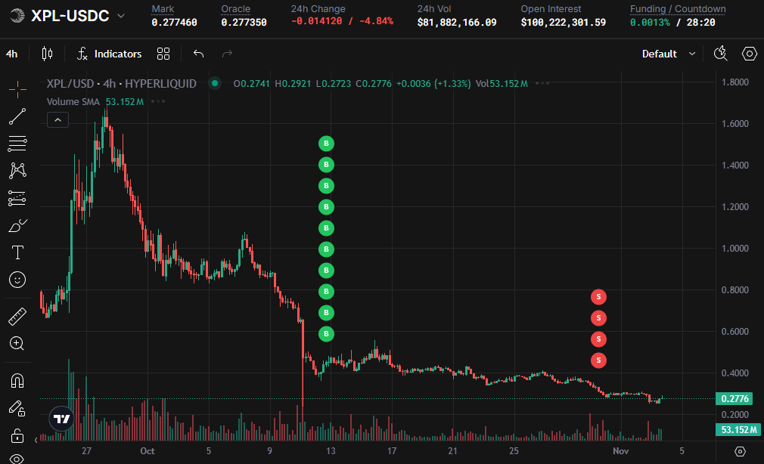Image resolution: width=764 pixels, height=464 pixels.
Task: Toggle the magnet snapping mode
Action: click(17, 381)
